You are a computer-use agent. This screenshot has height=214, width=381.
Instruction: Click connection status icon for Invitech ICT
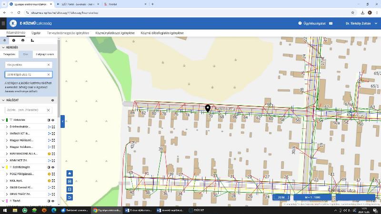click(x=50, y=134)
